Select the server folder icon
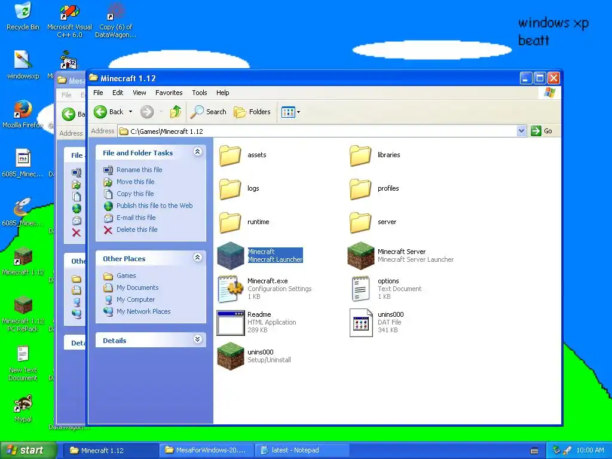 point(360,222)
